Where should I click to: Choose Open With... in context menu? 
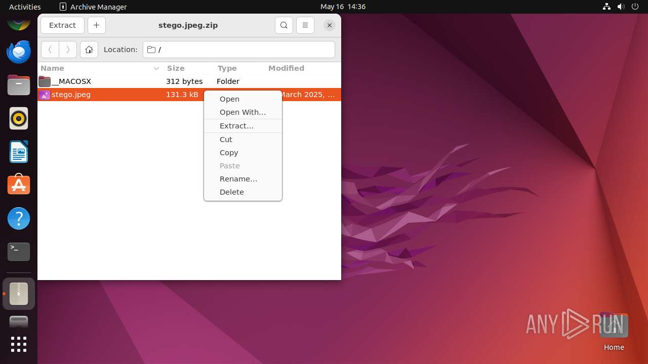tap(242, 112)
